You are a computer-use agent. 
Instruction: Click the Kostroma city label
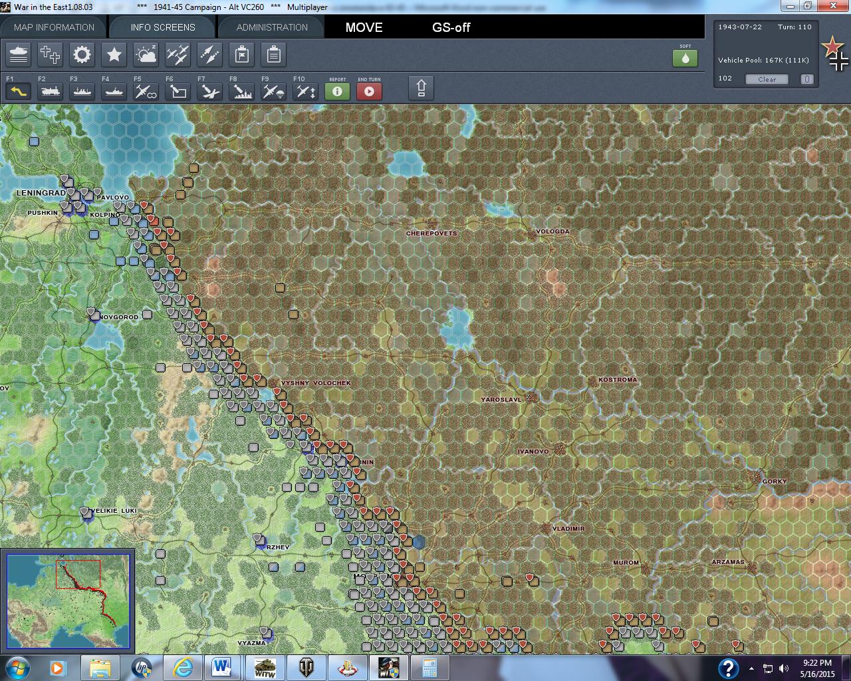(618, 380)
